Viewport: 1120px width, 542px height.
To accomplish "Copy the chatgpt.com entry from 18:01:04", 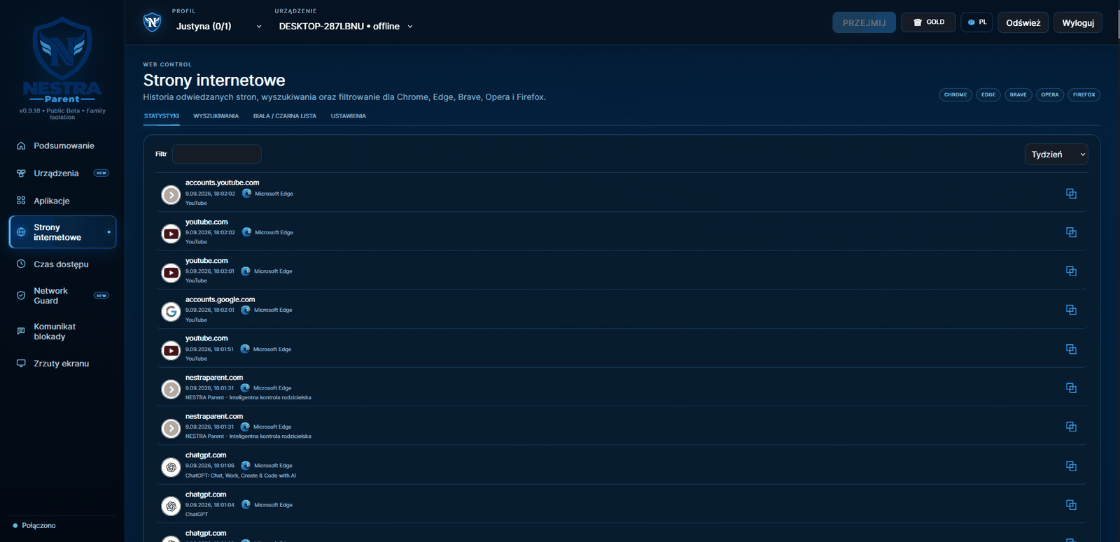I will click(x=1071, y=505).
